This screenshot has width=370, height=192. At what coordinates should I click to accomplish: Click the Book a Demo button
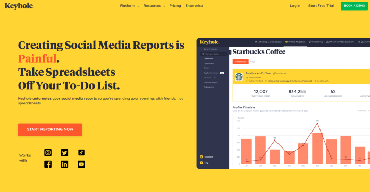tap(354, 6)
